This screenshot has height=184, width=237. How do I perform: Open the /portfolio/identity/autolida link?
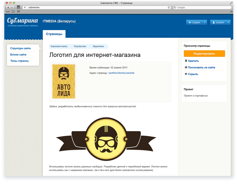click(121, 73)
